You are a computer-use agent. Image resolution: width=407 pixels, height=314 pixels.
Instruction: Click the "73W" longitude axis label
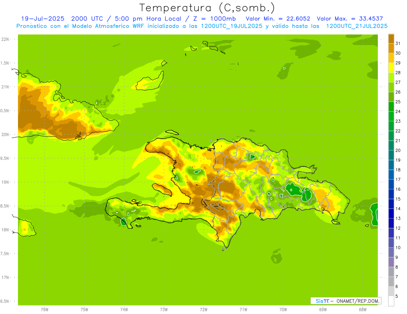click(x=164, y=310)
